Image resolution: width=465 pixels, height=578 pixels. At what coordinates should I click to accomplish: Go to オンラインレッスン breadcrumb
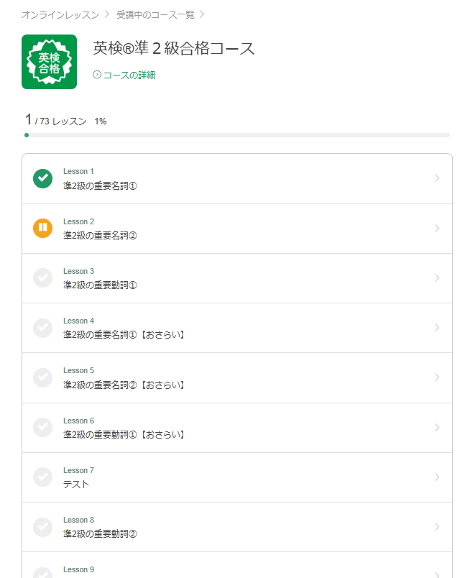tap(60, 14)
